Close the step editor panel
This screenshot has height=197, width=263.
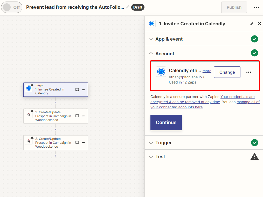pos(259,24)
